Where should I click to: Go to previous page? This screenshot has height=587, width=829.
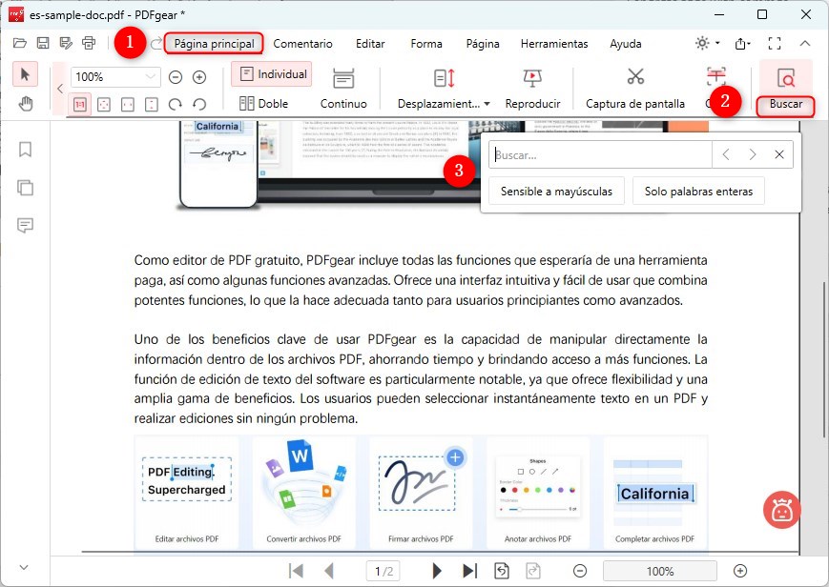click(x=329, y=571)
